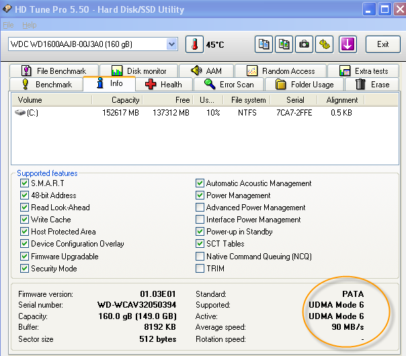
Task: Click serial number WD-WCAV32050394
Action: (136, 305)
